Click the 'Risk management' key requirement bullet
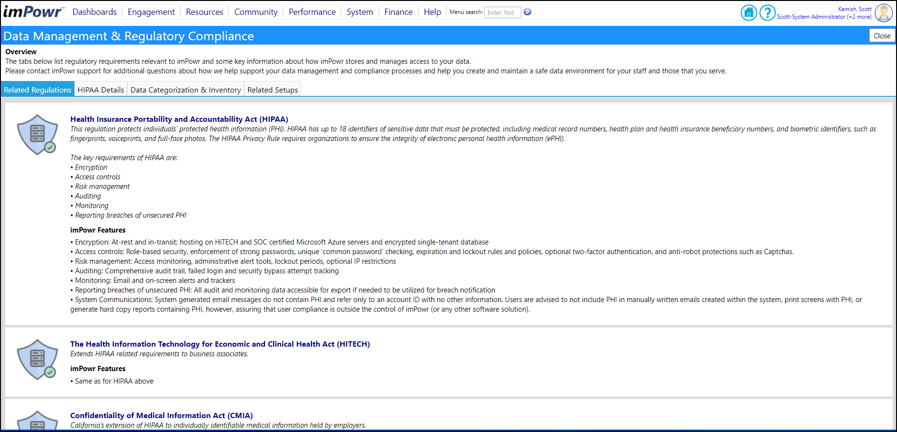Screen dimensions: 897x432 pos(100,187)
